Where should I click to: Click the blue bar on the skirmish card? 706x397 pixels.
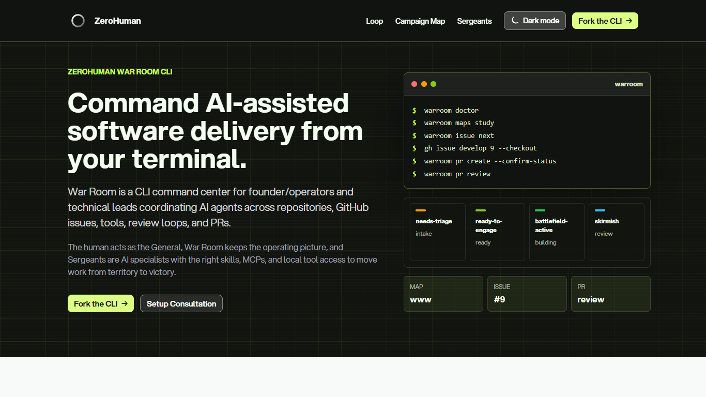[600, 210]
